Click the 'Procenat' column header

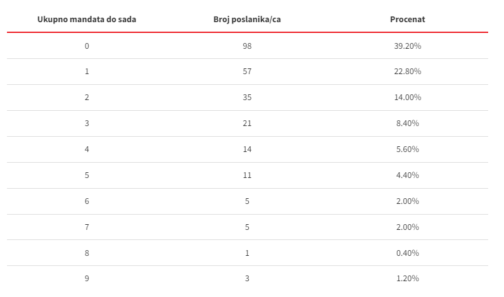click(408, 19)
